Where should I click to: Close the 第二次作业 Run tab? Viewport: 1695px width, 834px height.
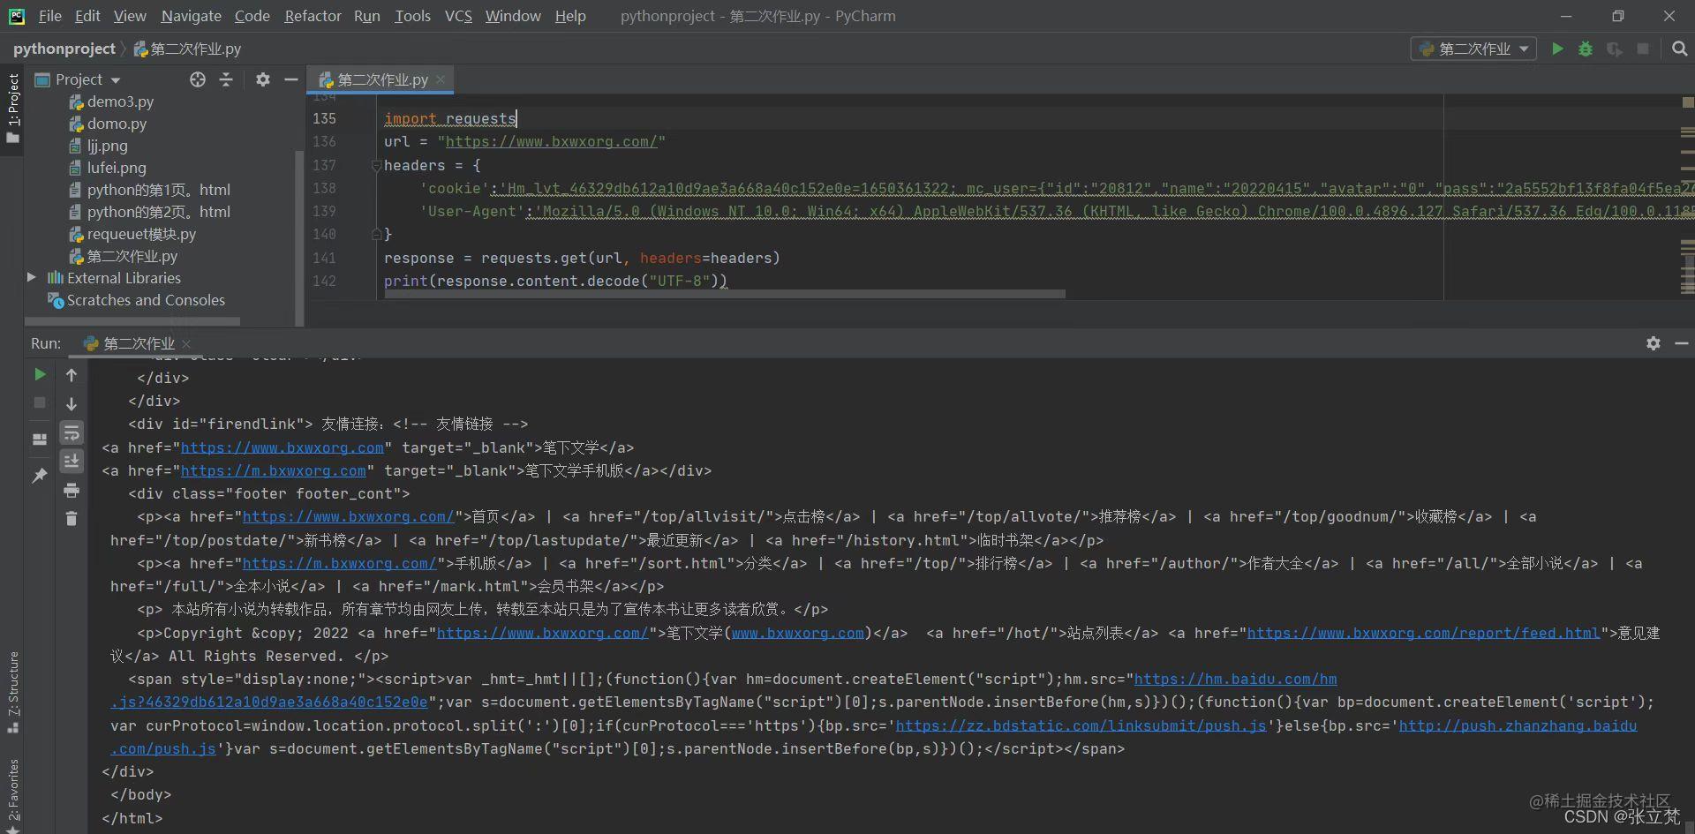(186, 343)
